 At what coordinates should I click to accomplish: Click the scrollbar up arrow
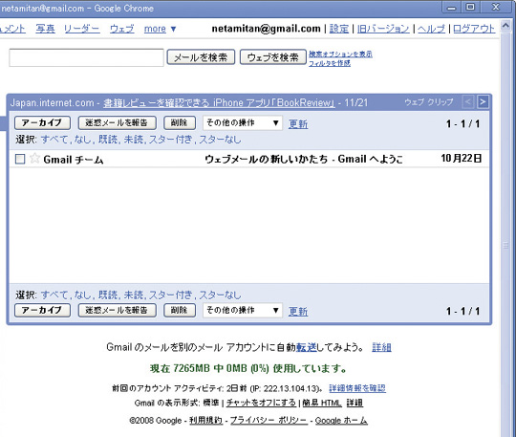tap(505, 26)
